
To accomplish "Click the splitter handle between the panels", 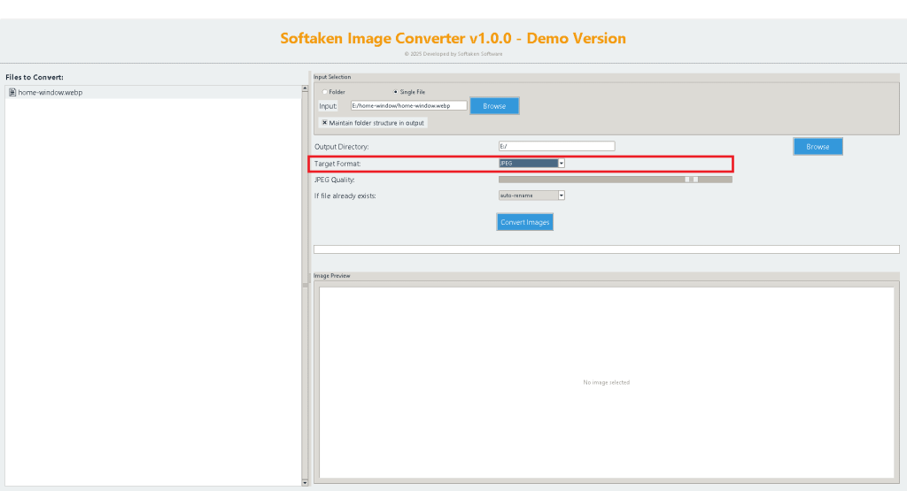I will point(305,285).
